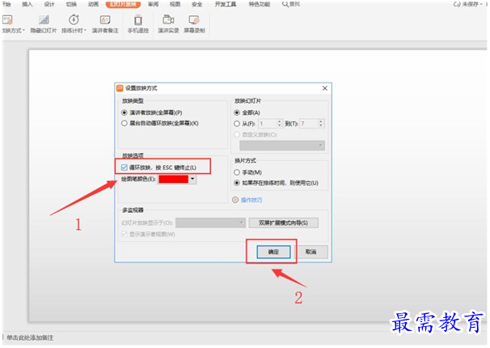Click the 取消 cancel button
The width and height of the screenshot is (490, 348).
click(310, 252)
